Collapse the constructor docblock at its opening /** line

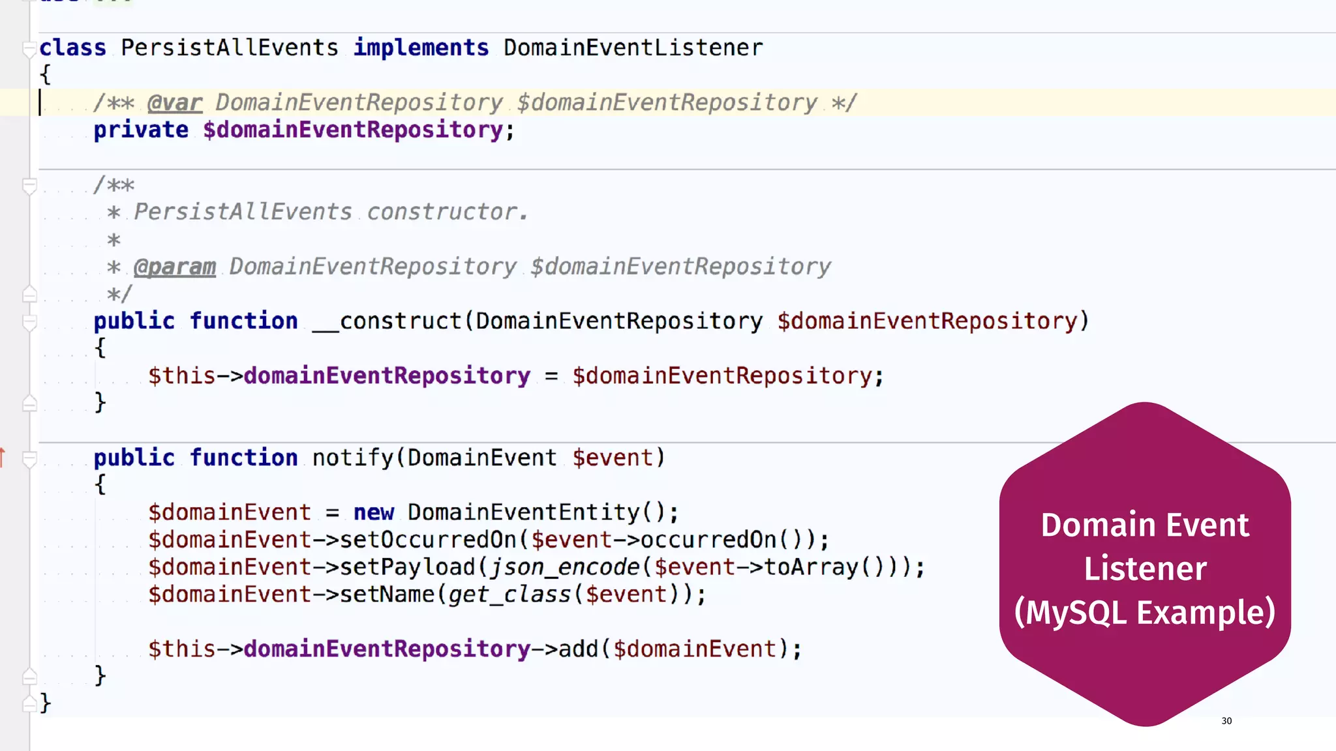[x=29, y=186]
